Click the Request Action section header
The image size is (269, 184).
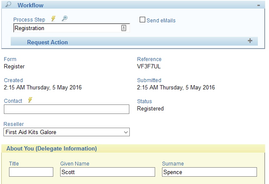click(47, 42)
